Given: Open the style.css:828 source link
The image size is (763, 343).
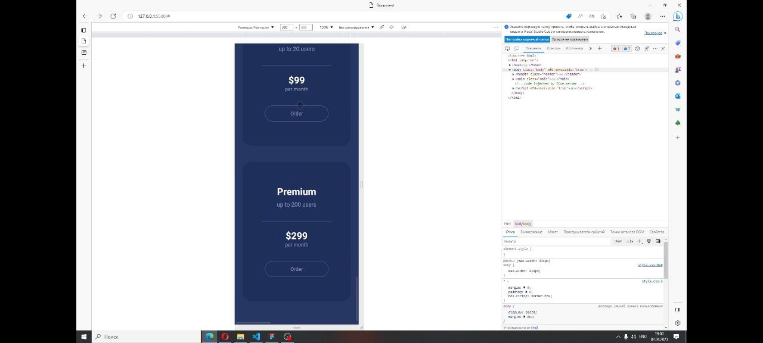Looking at the screenshot, I should 650,265.
